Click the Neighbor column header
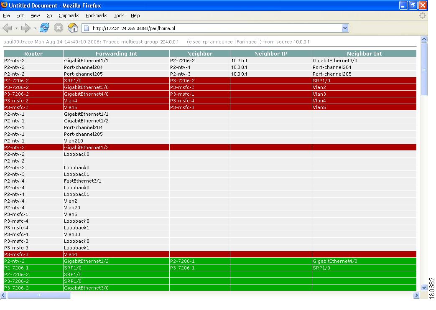Image resolution: width=436 pixels, height=310 pixels. 200,53
